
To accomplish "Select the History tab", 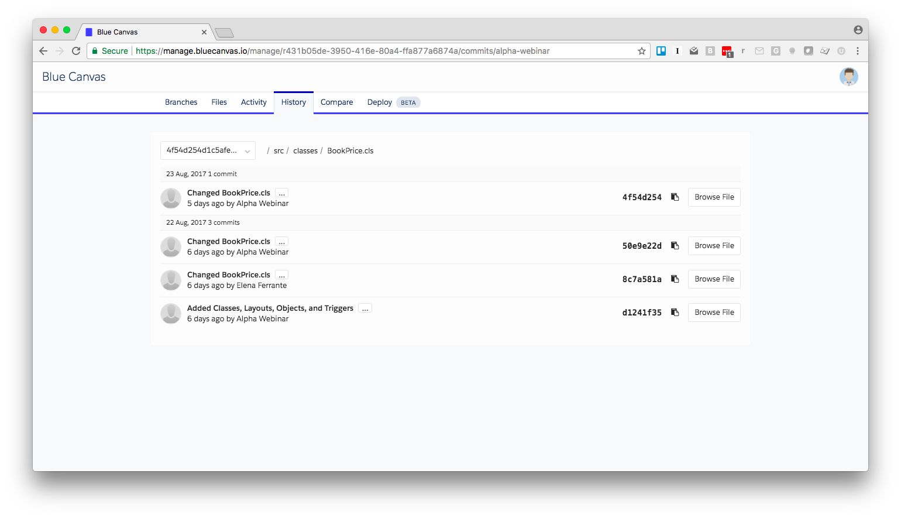I will [294, 102].
